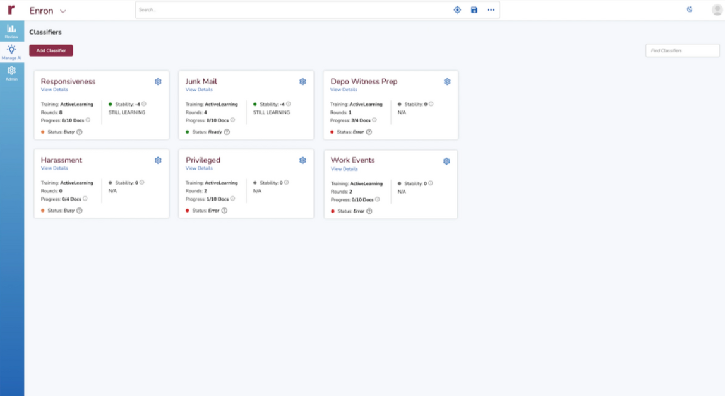
Task: Click status help icon on Work Events card
Action: [369, 211]
